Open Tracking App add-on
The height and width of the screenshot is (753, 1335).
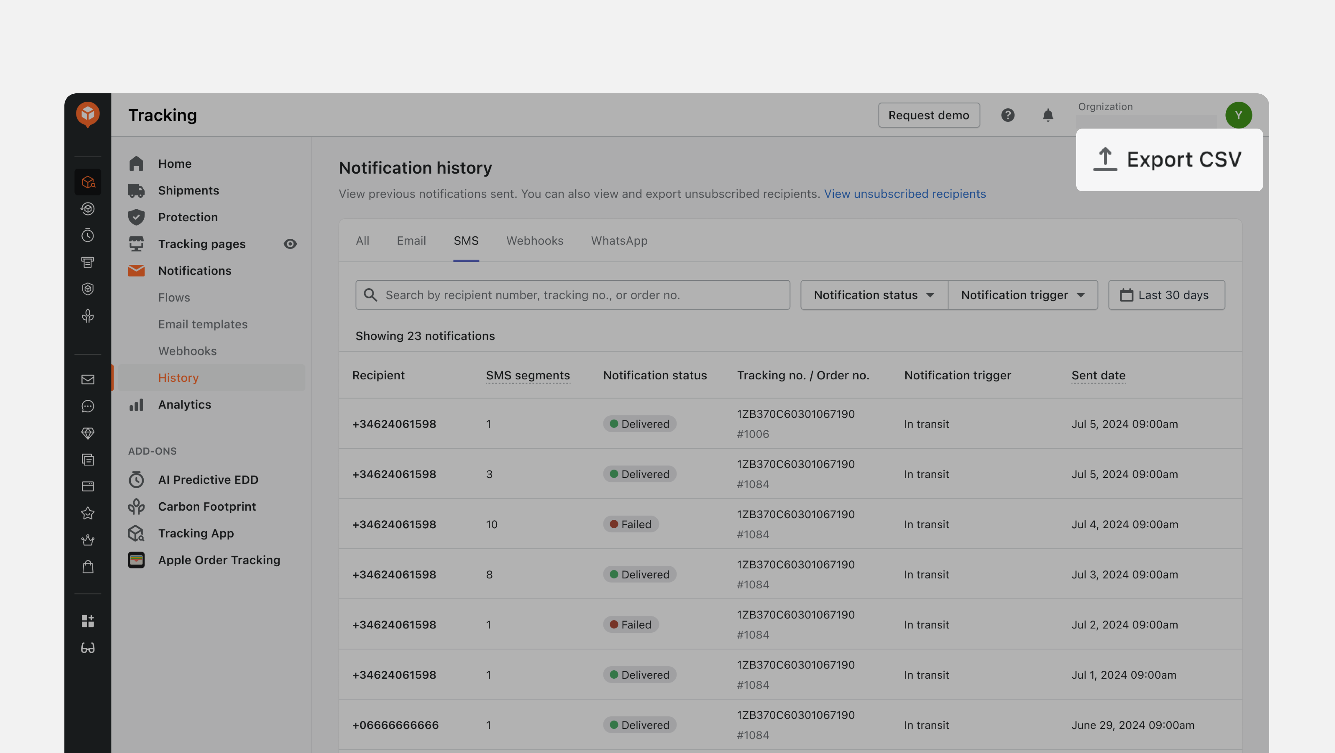[195, 533]
